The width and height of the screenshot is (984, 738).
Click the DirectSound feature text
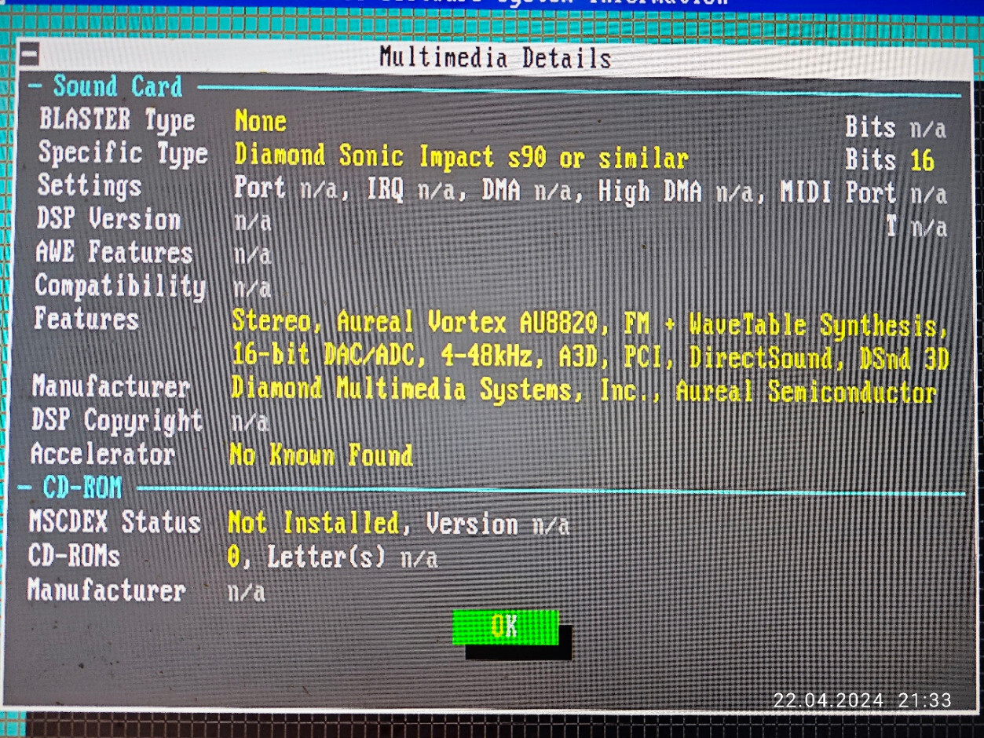click(761, 358)
